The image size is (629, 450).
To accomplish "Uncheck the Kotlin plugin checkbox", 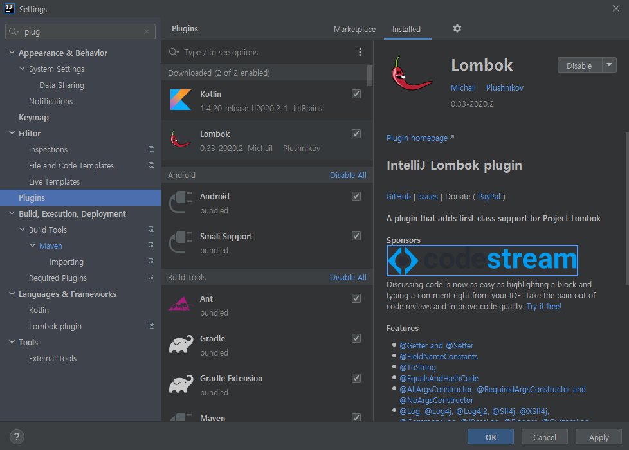I will pos(356,94).
